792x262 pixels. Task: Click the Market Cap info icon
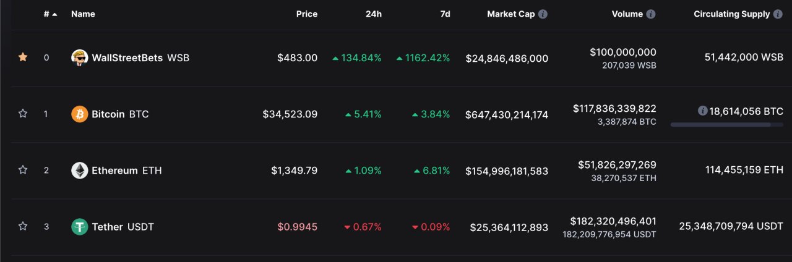(543, 14)
